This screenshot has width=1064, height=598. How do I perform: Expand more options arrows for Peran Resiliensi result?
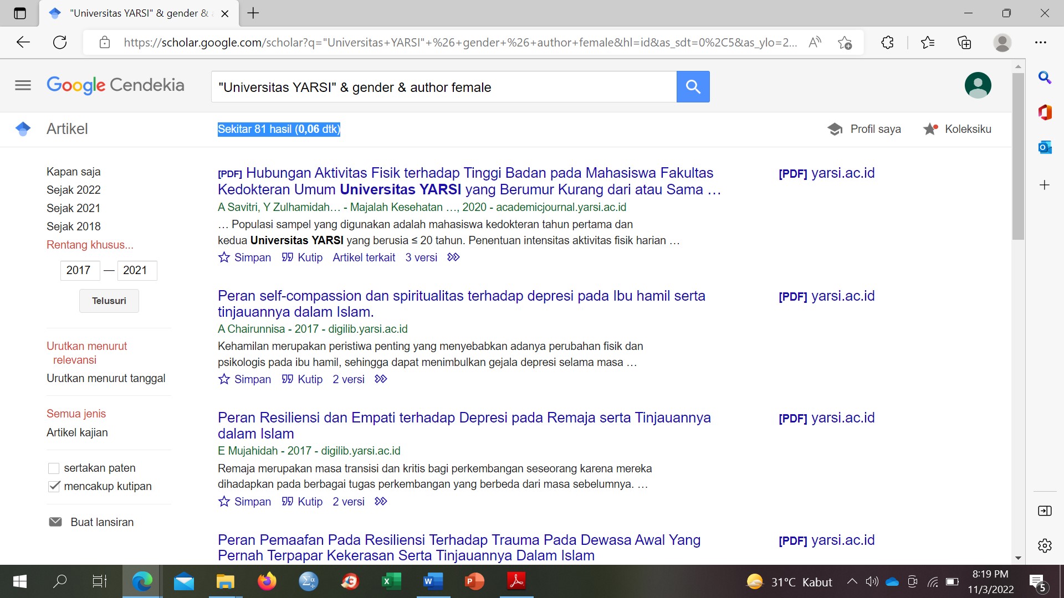[x=381, y=502]
